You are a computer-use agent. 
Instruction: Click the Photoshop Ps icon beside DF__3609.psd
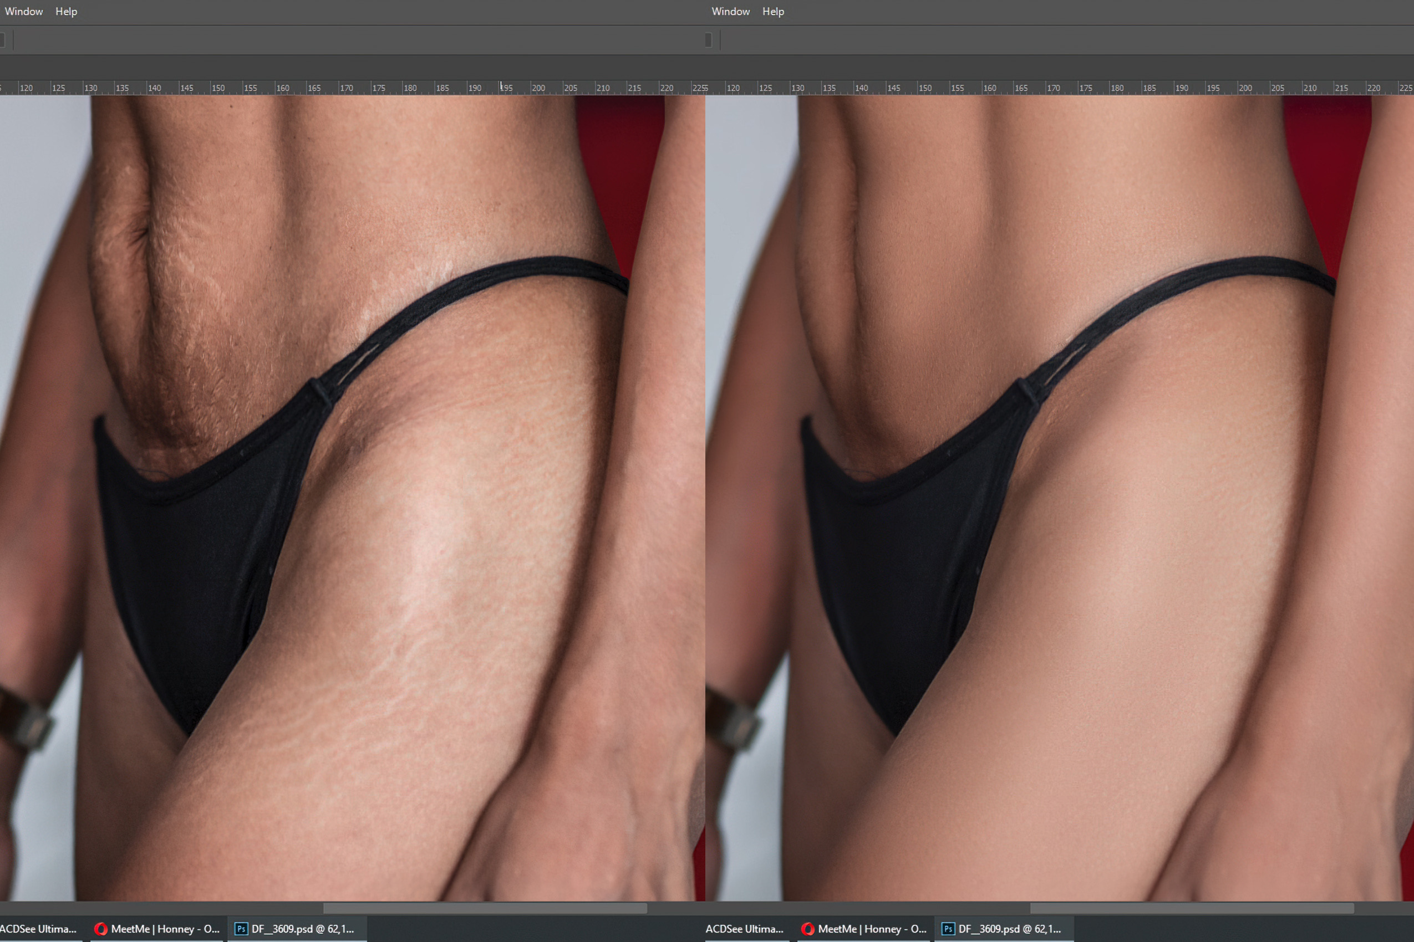(242, 929)
